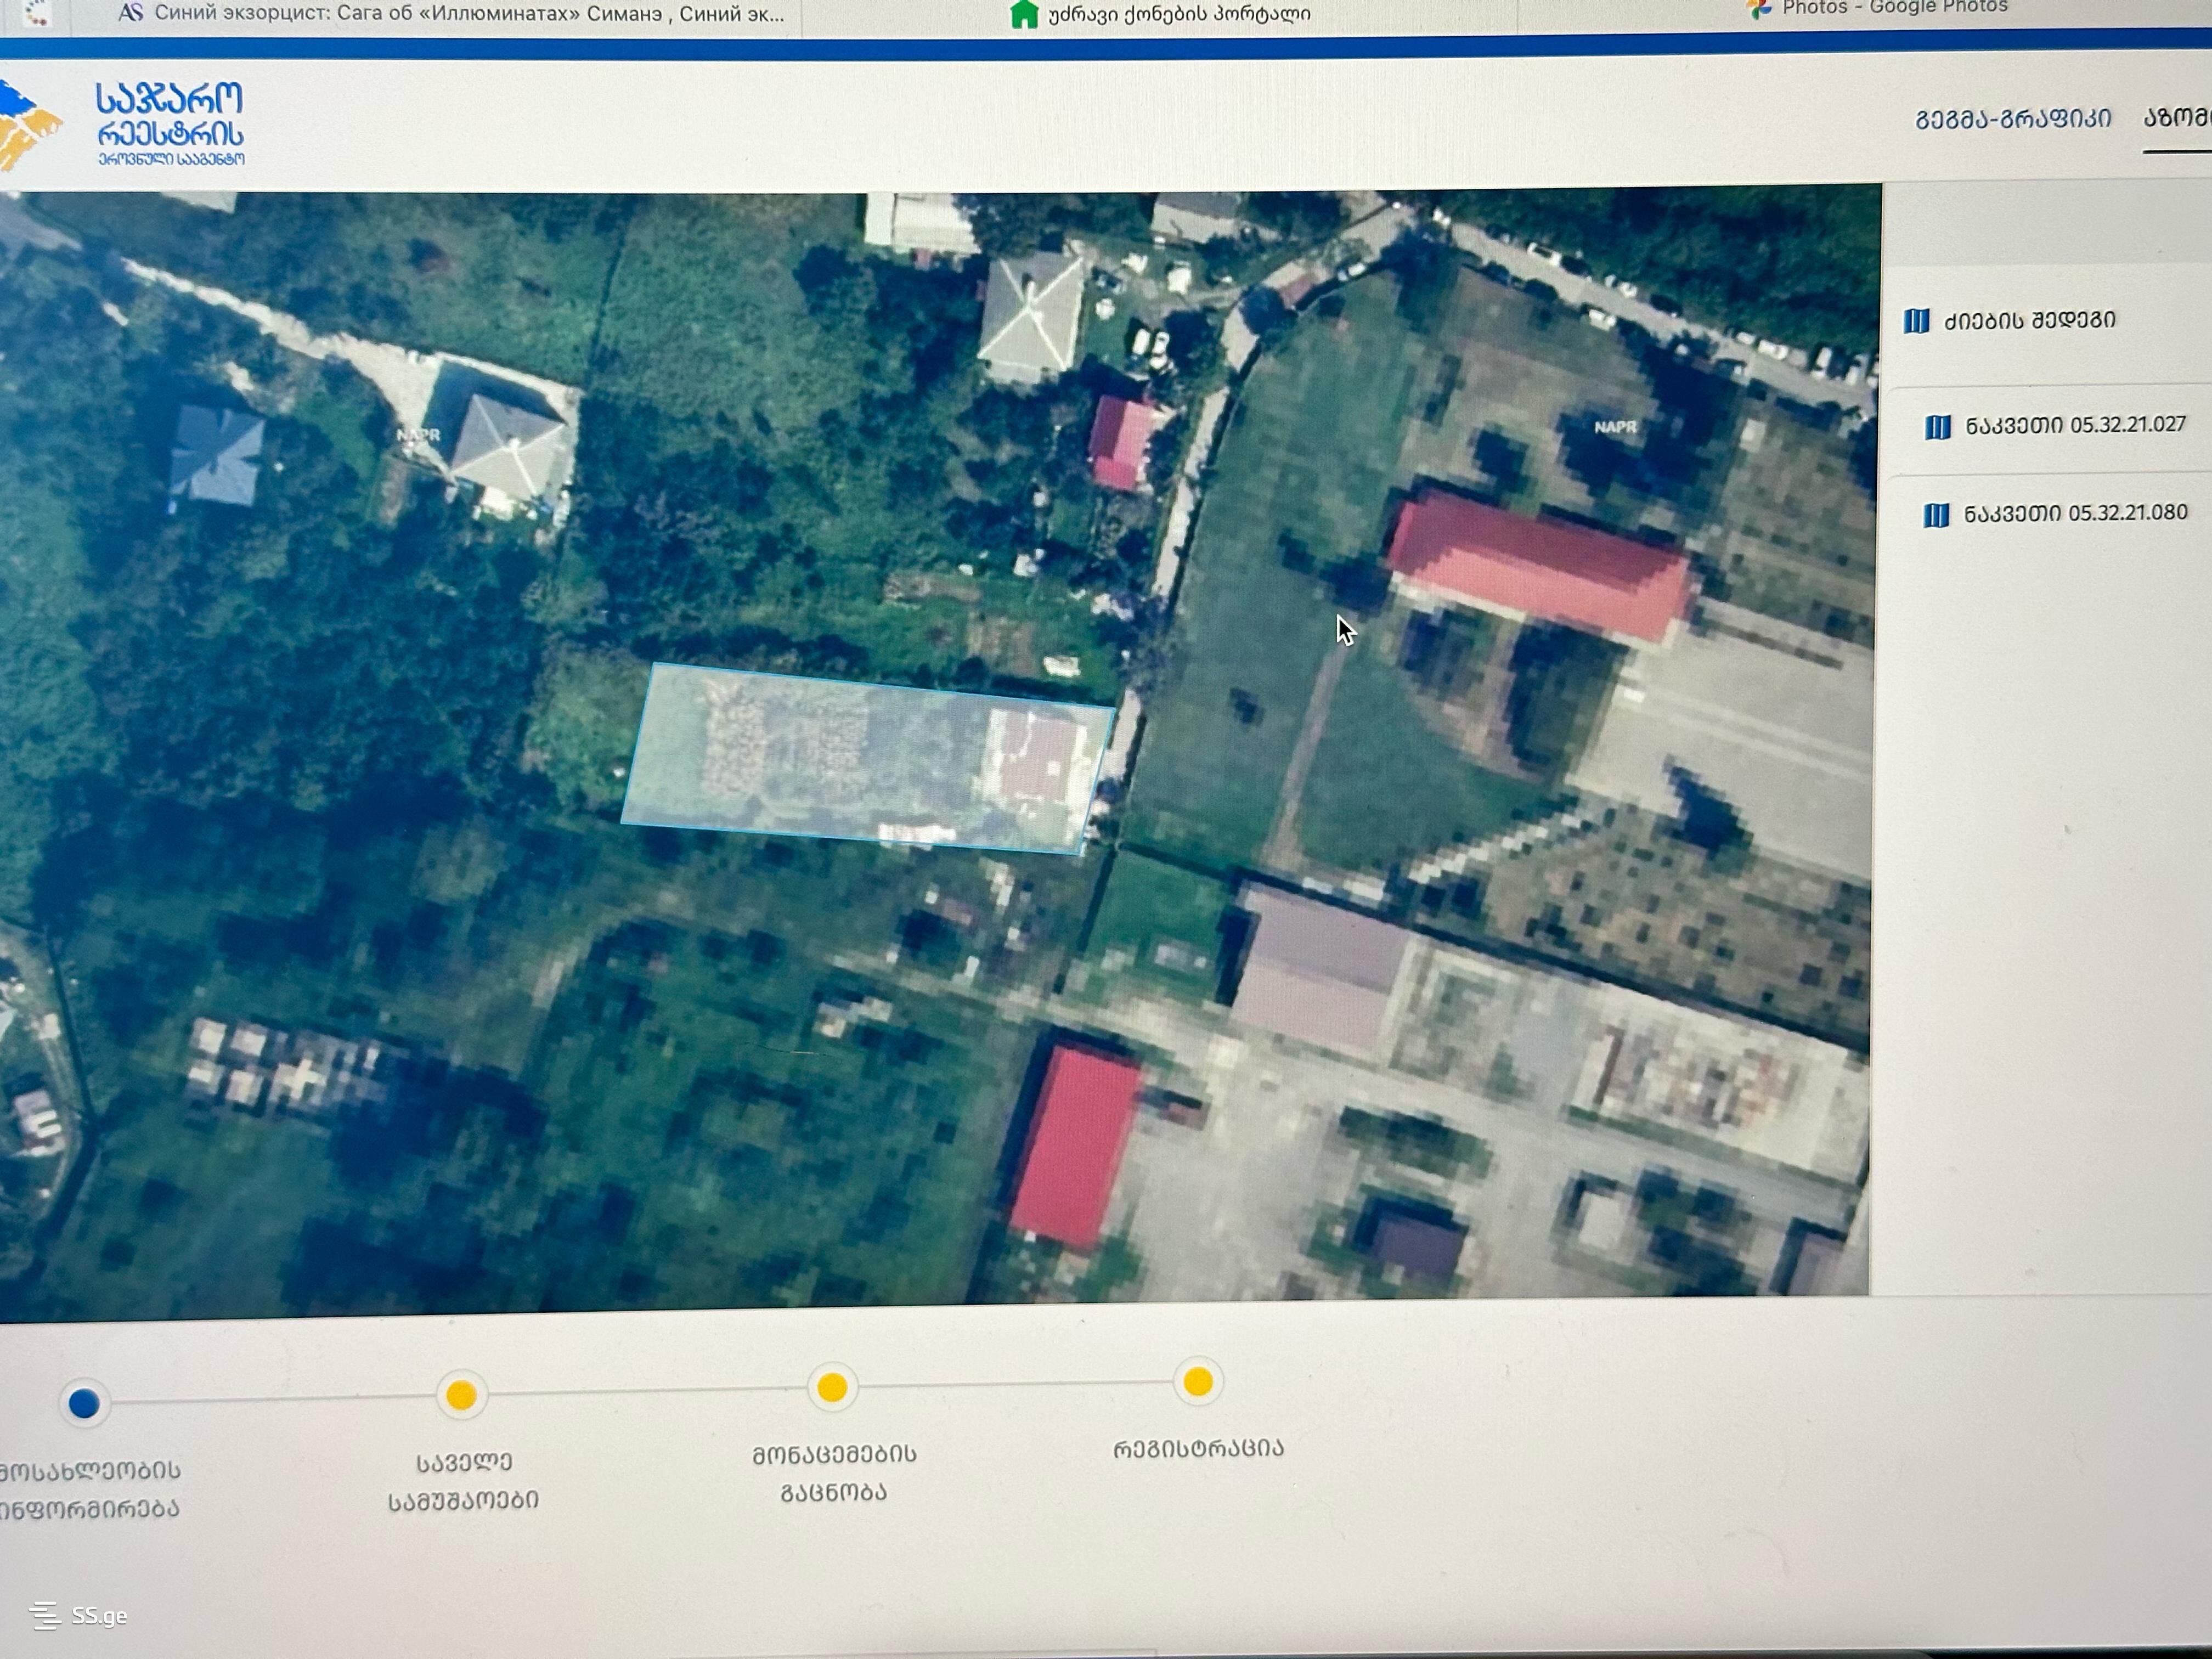
Task: Click the AS favicon on the Синий экзорцист tab
Action: (130, 13)
